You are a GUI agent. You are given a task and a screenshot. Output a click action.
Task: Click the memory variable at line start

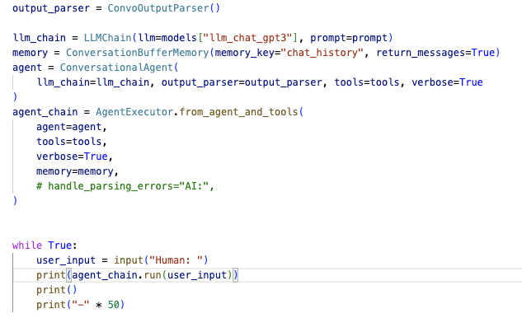[x=30, y=53]
